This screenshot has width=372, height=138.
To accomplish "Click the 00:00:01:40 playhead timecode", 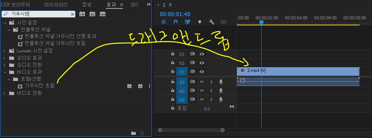I will click(175, 14).
